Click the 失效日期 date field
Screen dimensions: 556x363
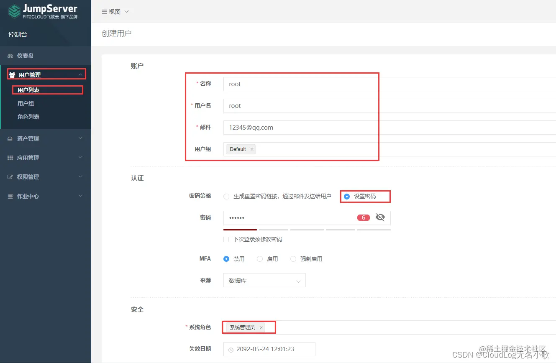click(x=269, y=349)
